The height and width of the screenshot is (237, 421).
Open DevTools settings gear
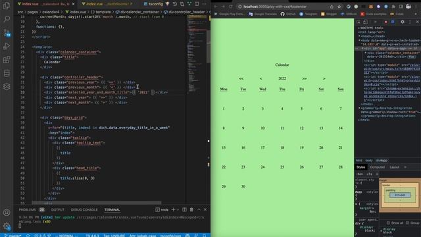tap(402, 22)
